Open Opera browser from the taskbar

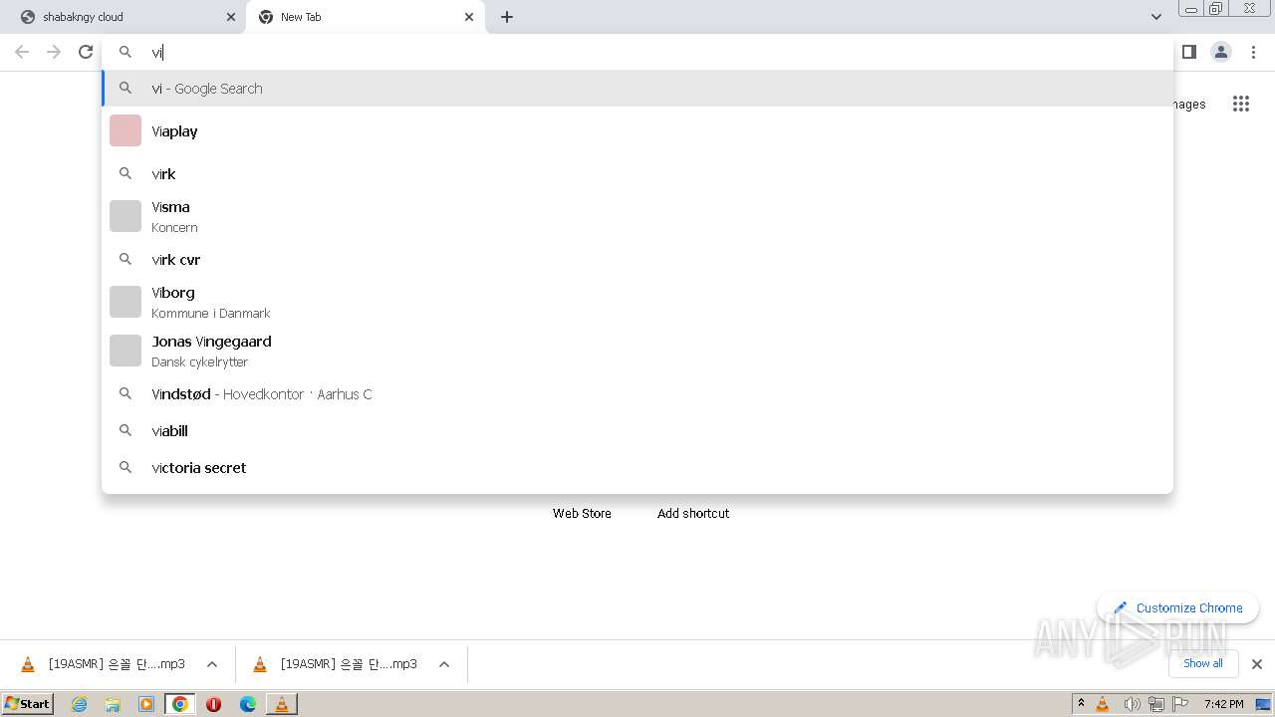tap(214, 704)
